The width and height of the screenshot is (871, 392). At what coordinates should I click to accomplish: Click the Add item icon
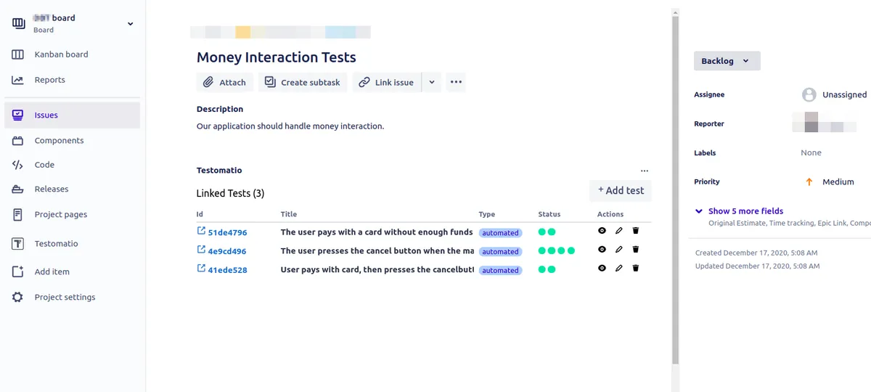coord(18,271)
